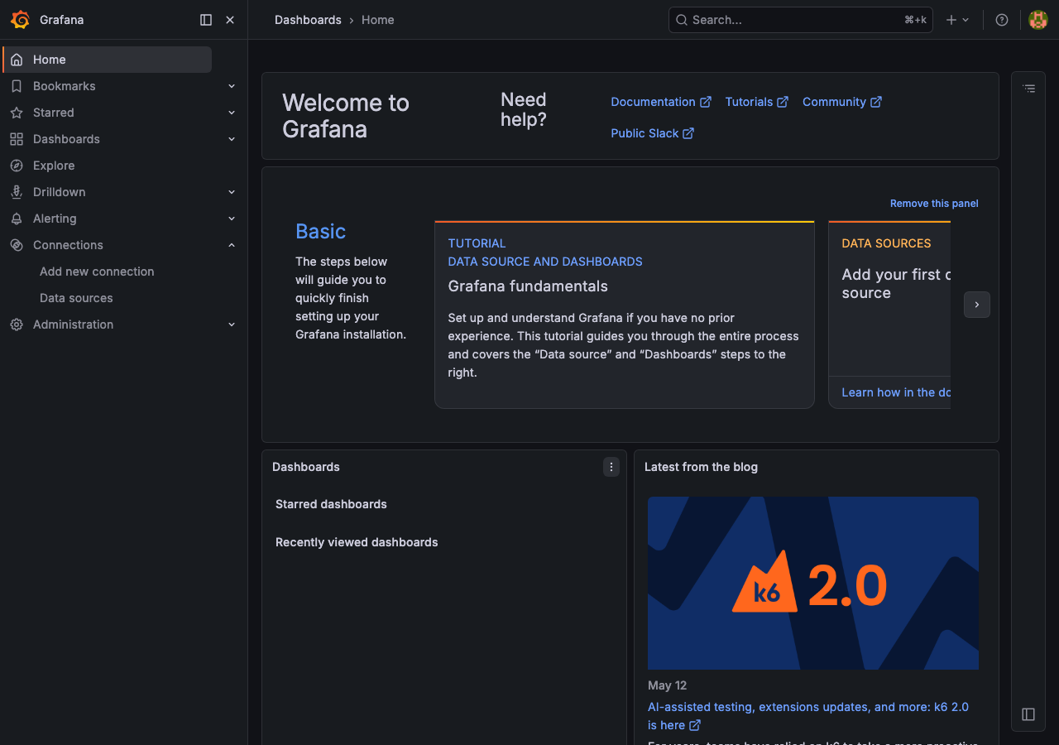This screenshot has width=1059, height=745.
Task: Click the Bookmarks icon in the sidebar
Action: point(17,86)
